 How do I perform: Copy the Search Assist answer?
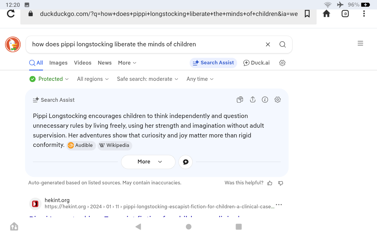240,100
